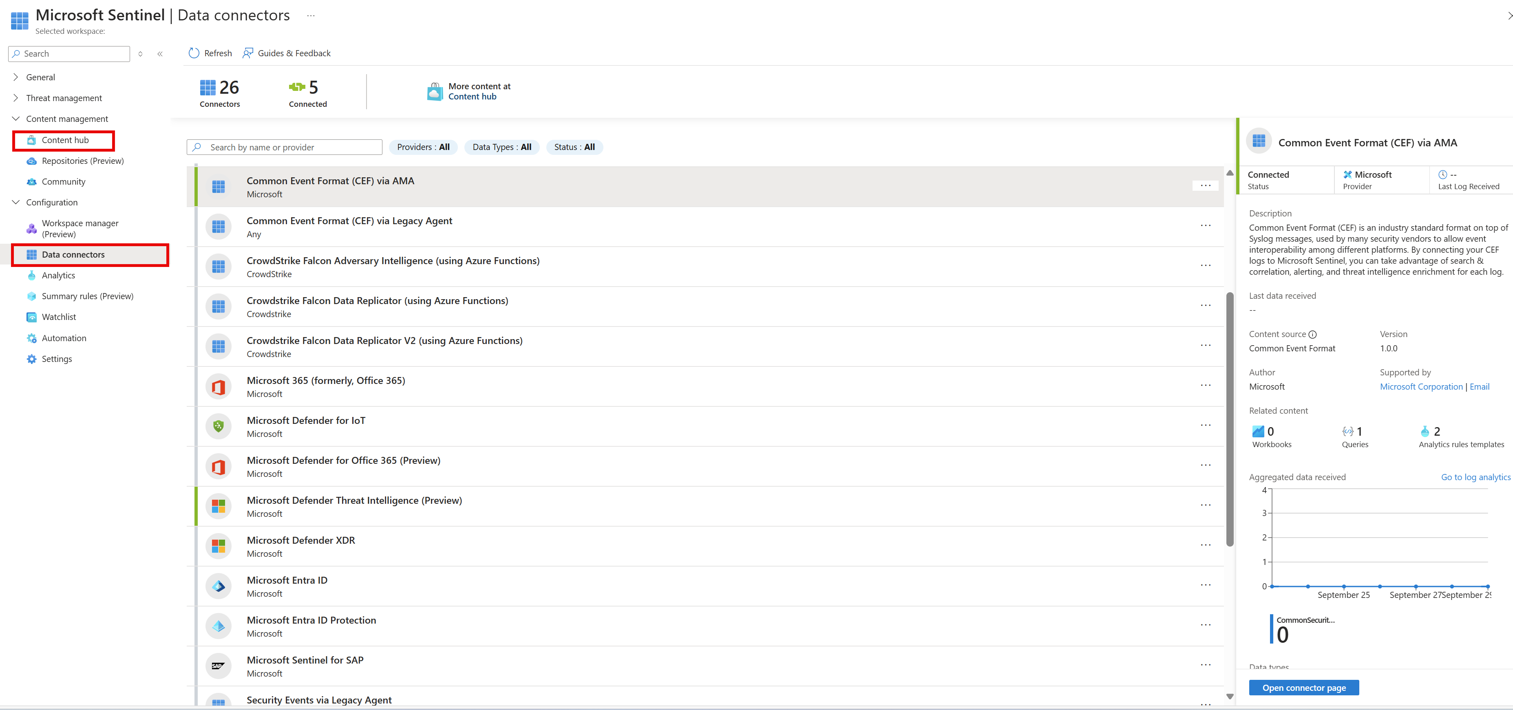Open more options for Microsoft Entra ID row

coord(1205,585)
